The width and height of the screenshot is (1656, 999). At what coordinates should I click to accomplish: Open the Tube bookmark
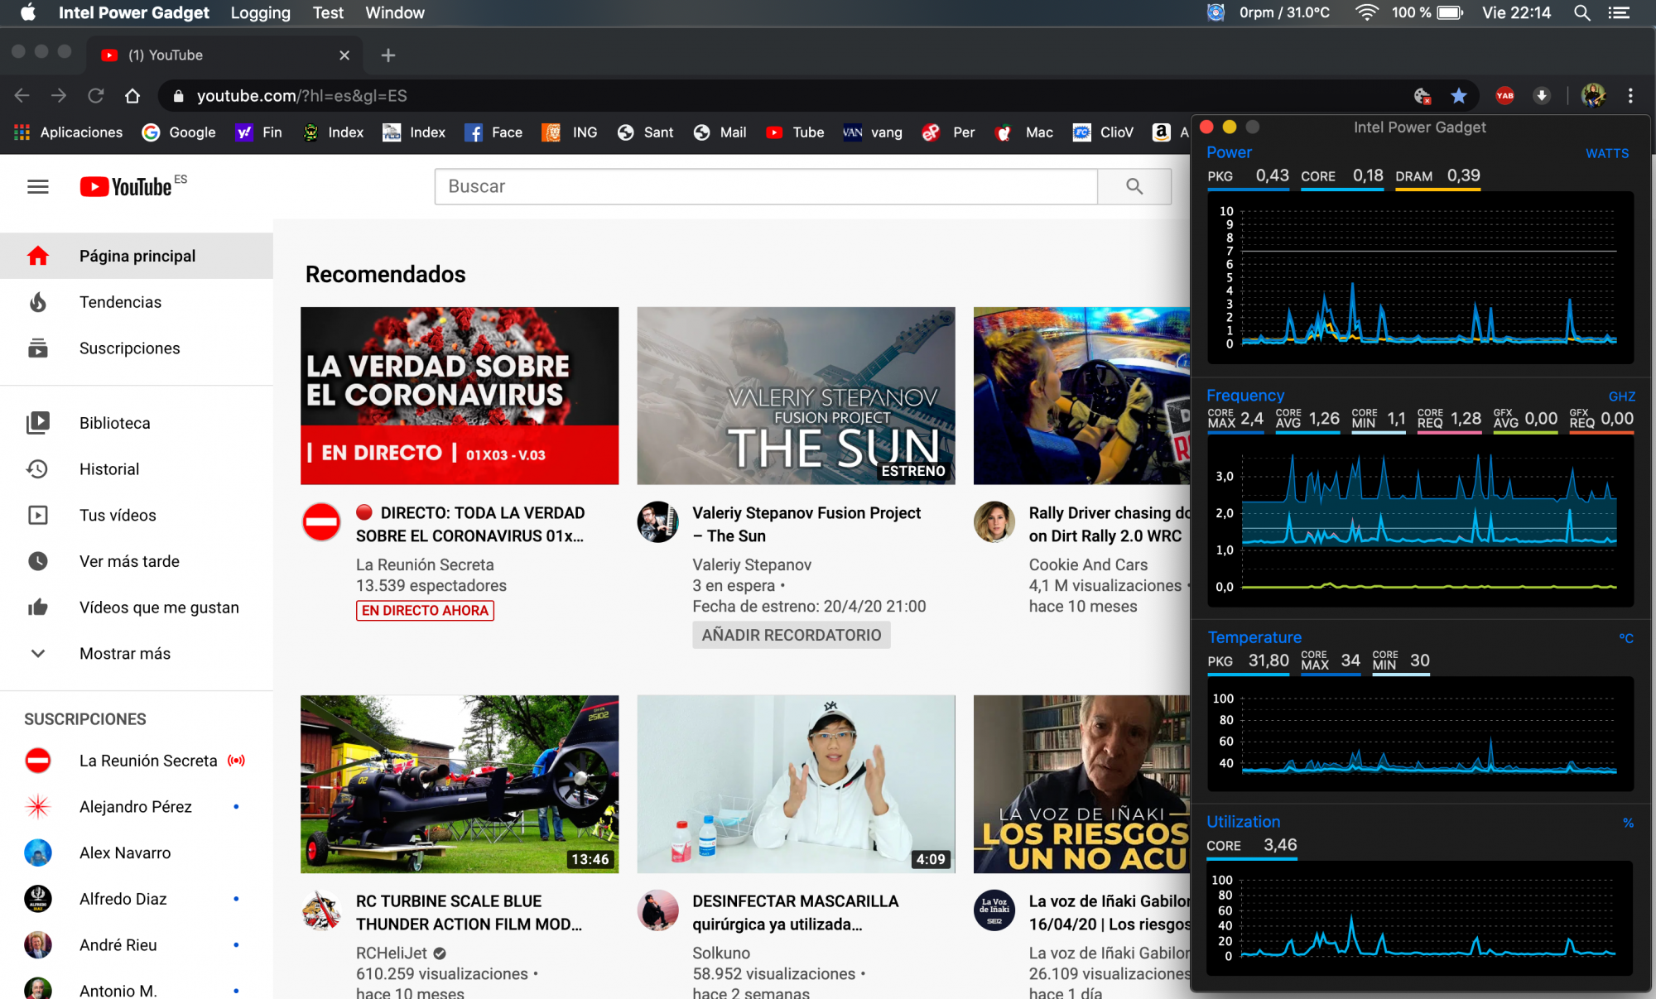point(795,132)
